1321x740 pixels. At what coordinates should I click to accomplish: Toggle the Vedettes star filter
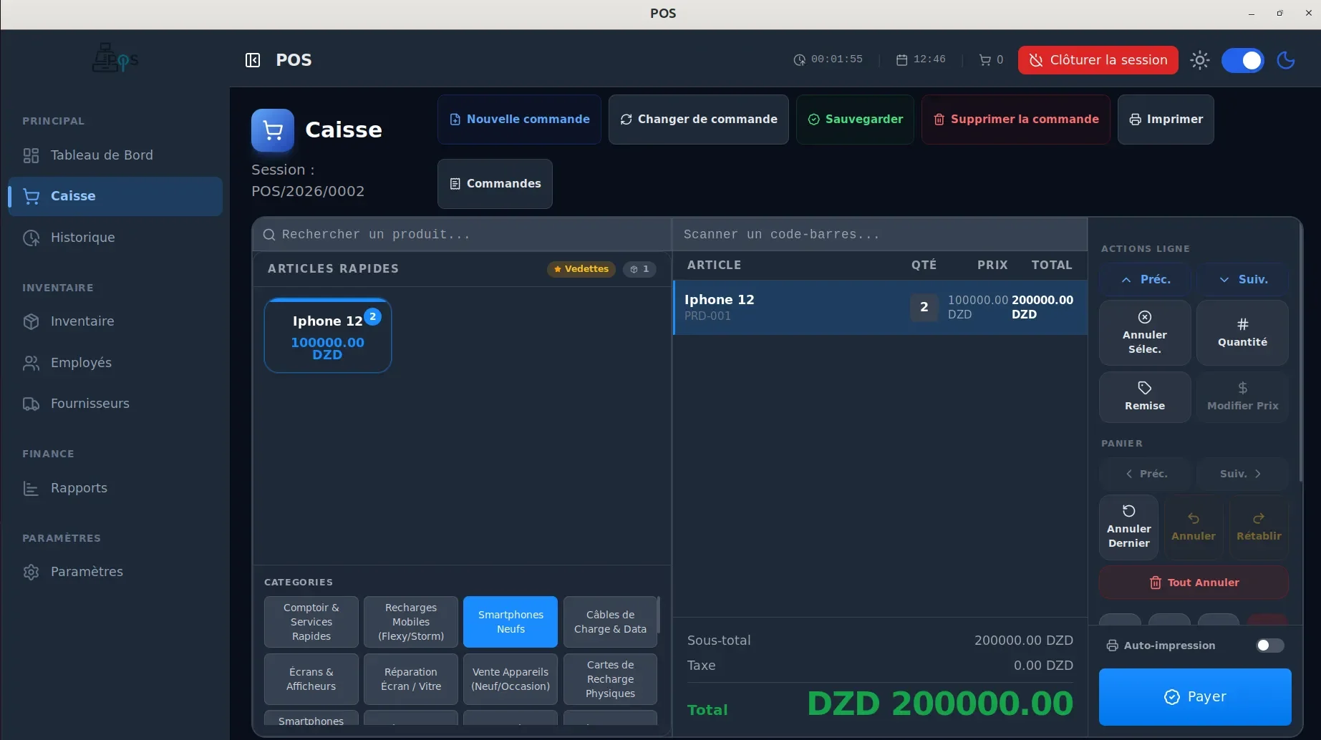pyautogui.click(x=581, y=269)
